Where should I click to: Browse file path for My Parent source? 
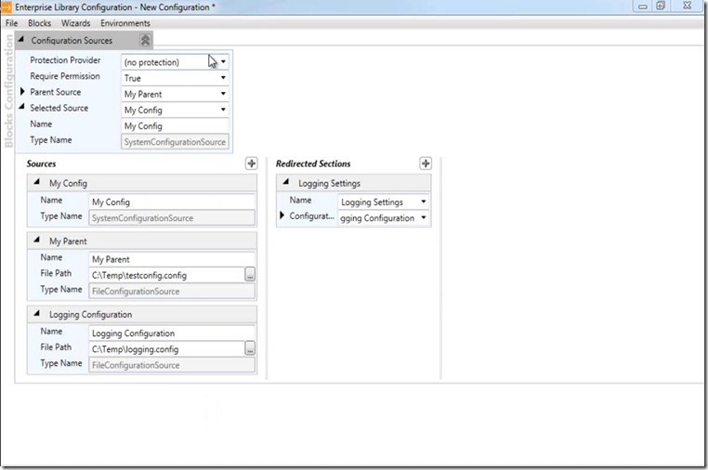250,274
